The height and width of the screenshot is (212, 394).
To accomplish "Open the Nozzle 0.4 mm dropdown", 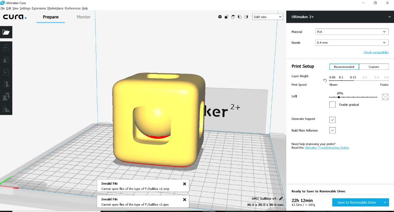I will coord(352,43).
